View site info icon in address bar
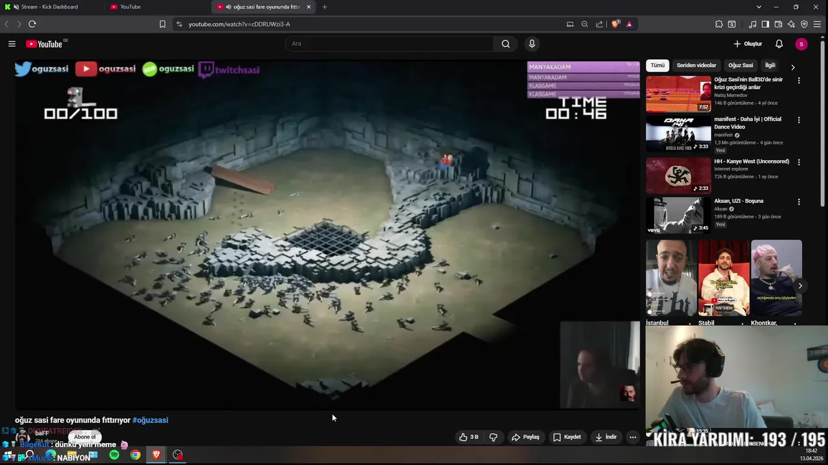 click(179, 24)
